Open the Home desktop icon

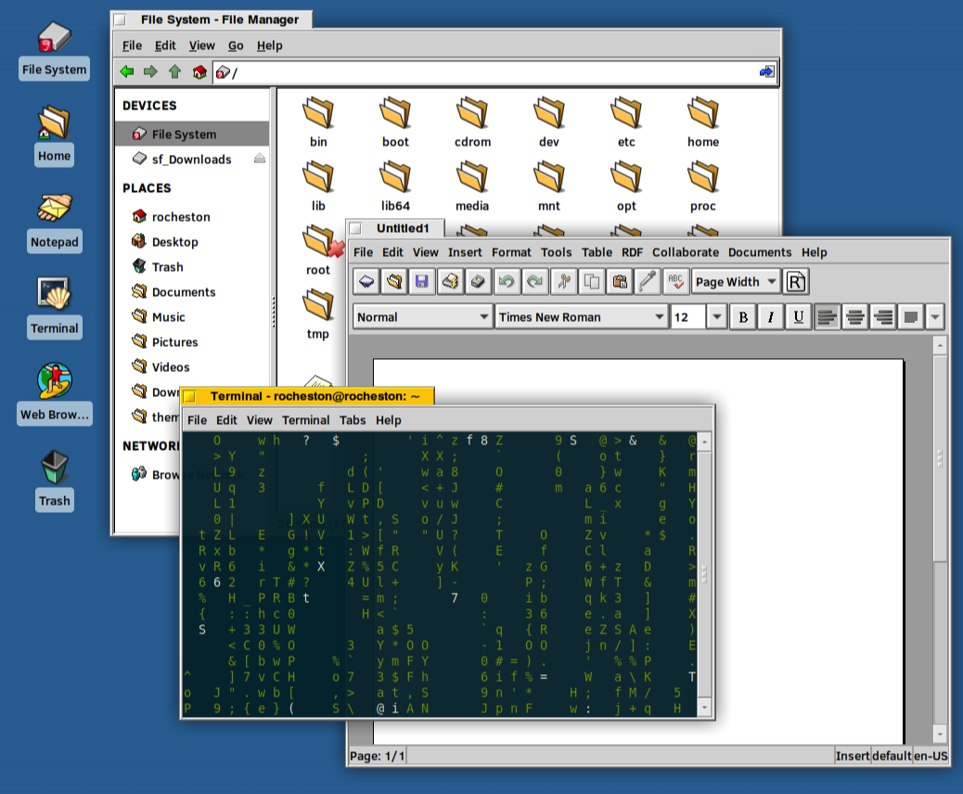(x=54, y=135)
